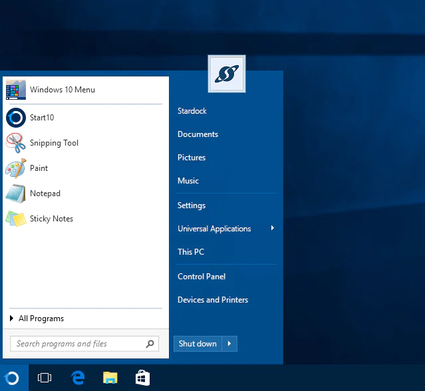Image resolution: width=425 pixels, height=391 pixels.
Task: Select Control Panel from the menu
Action: [x=202, y=277]
